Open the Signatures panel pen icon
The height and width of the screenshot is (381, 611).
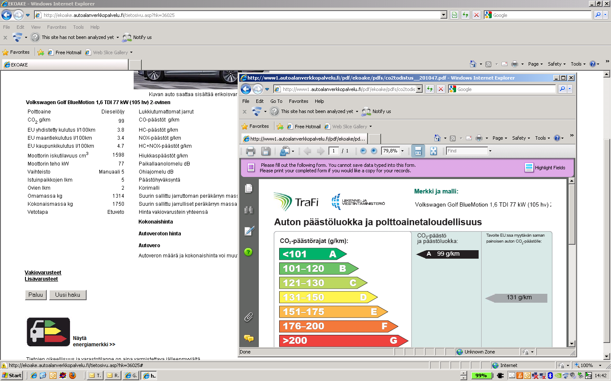click(x=249, y=231)
